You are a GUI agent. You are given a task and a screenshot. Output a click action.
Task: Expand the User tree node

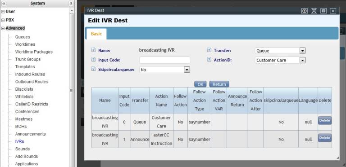click(x=3, y=12)
